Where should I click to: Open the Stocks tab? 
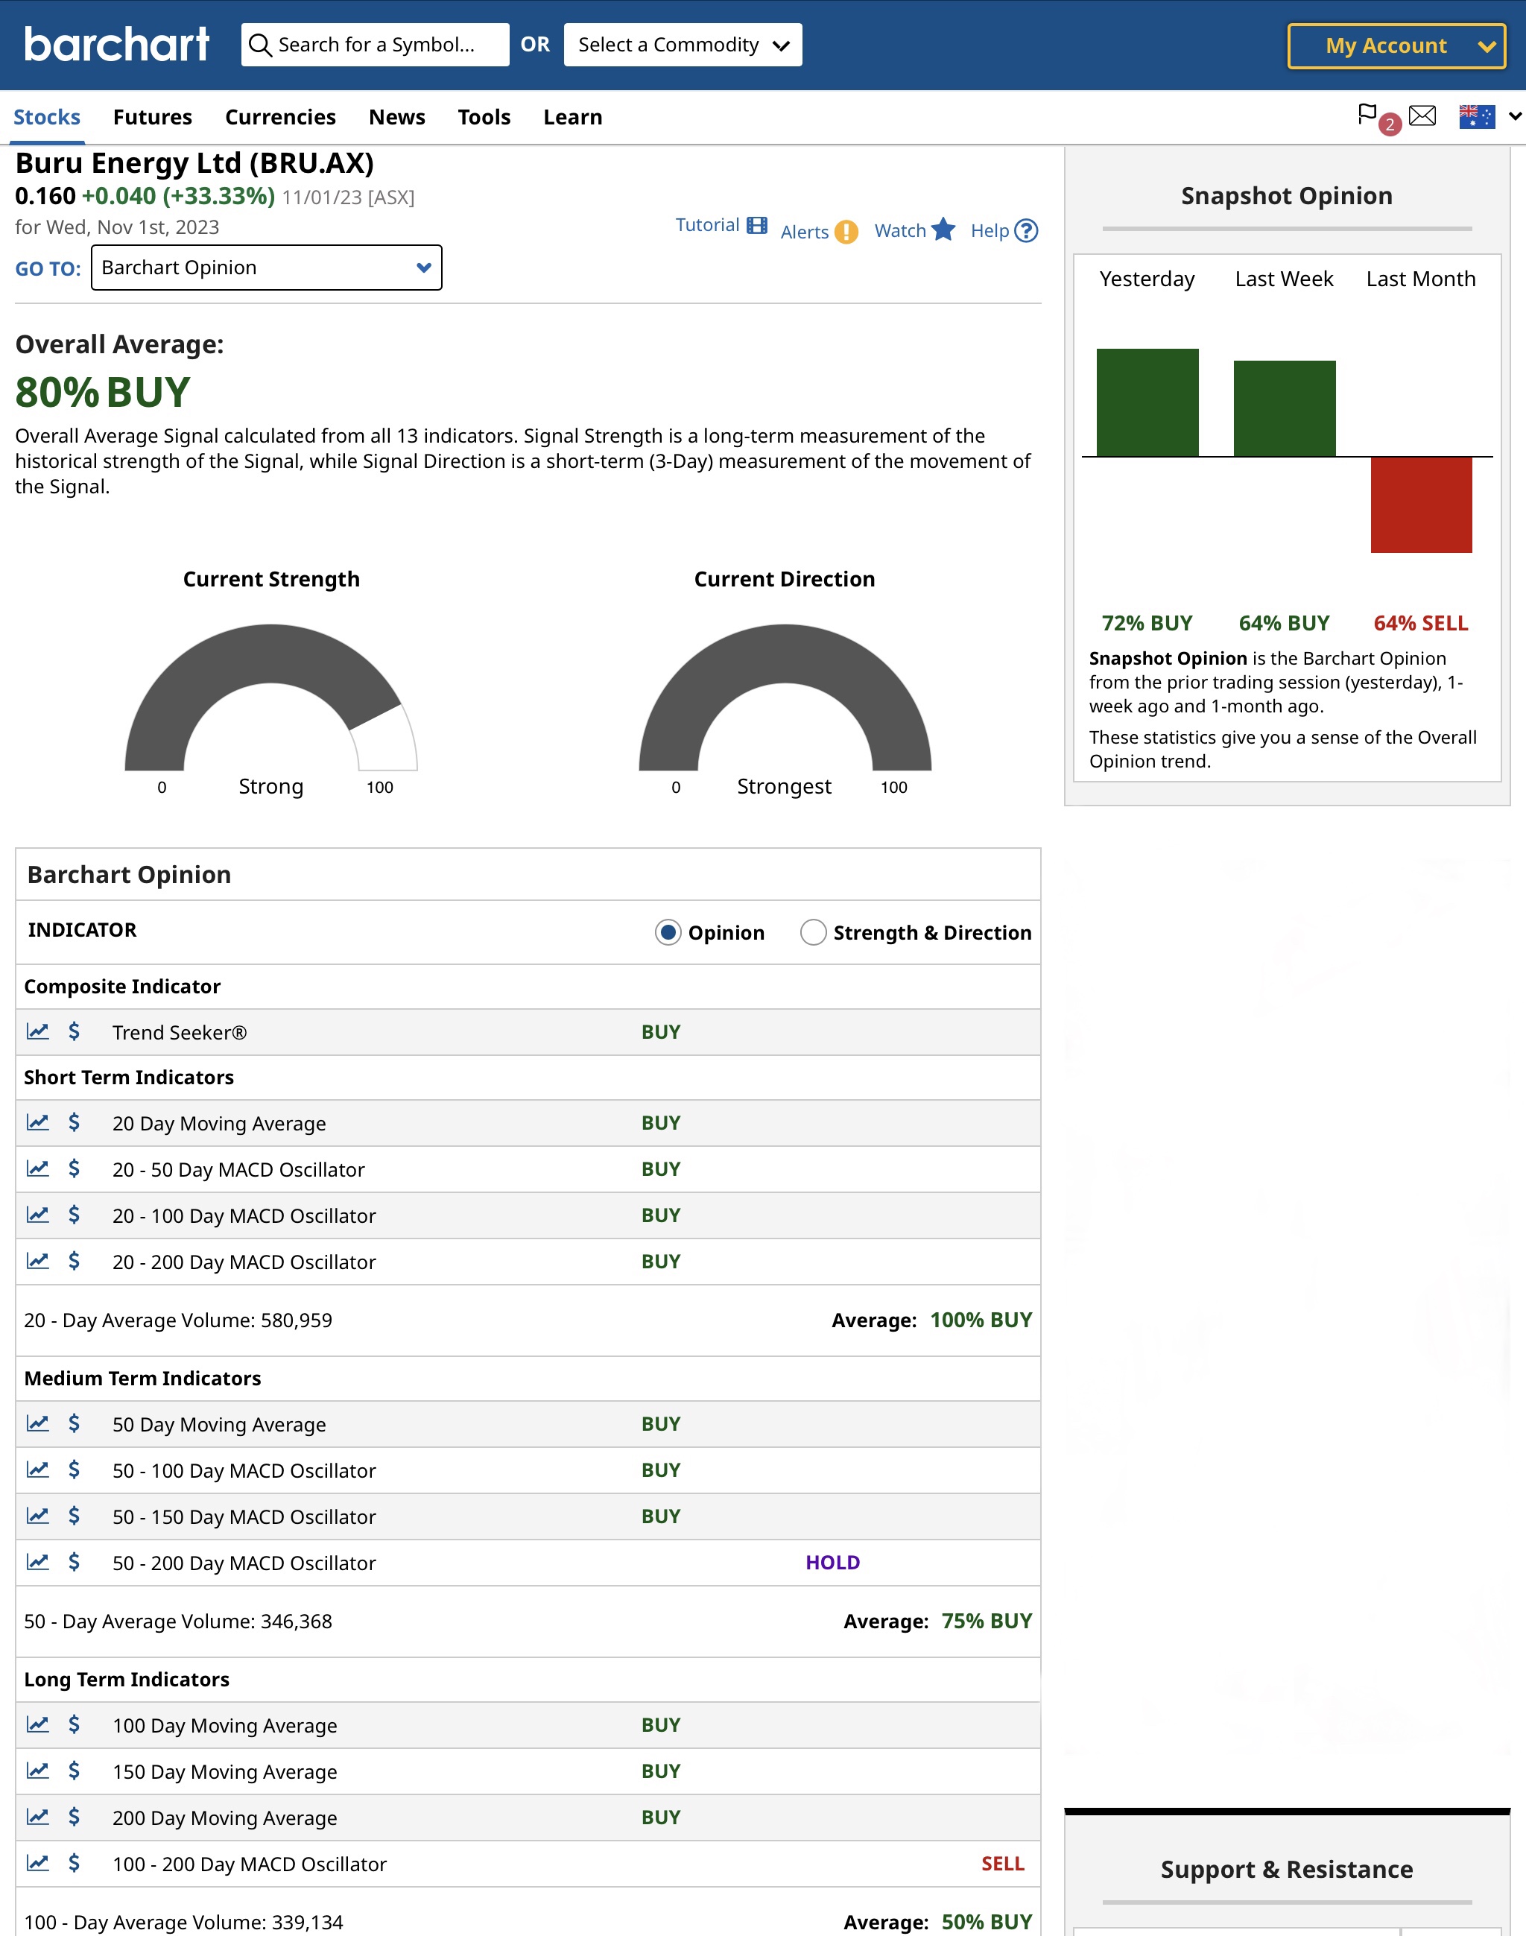[x=46, y=117]
